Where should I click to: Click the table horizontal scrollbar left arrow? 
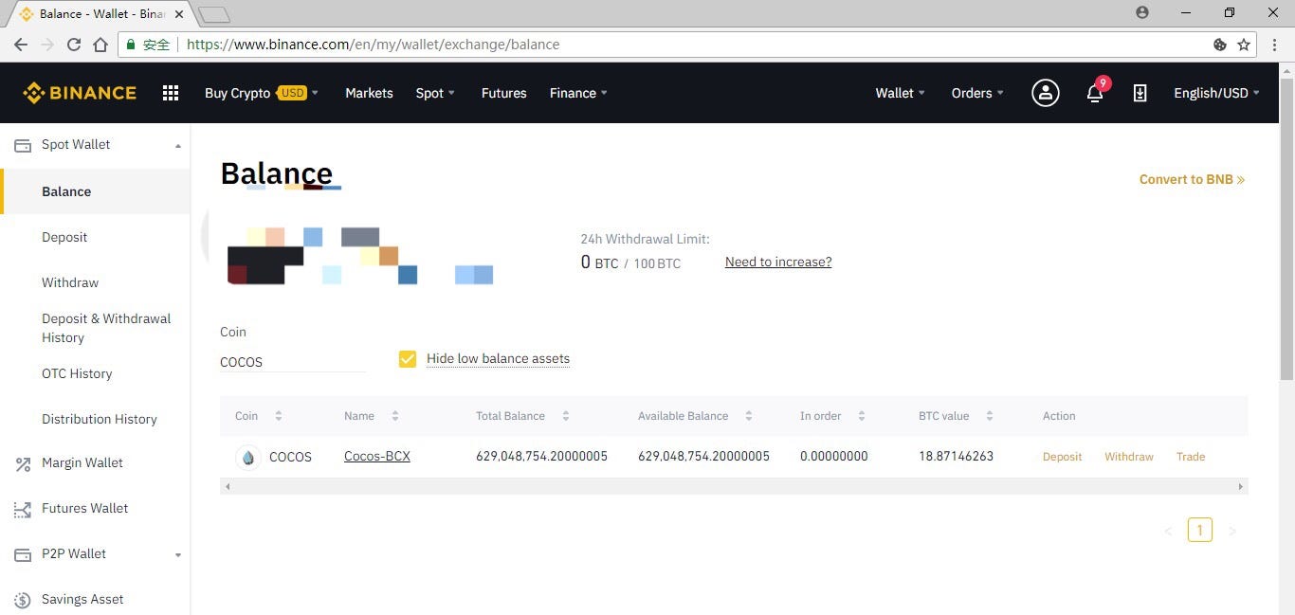[228, 486]
